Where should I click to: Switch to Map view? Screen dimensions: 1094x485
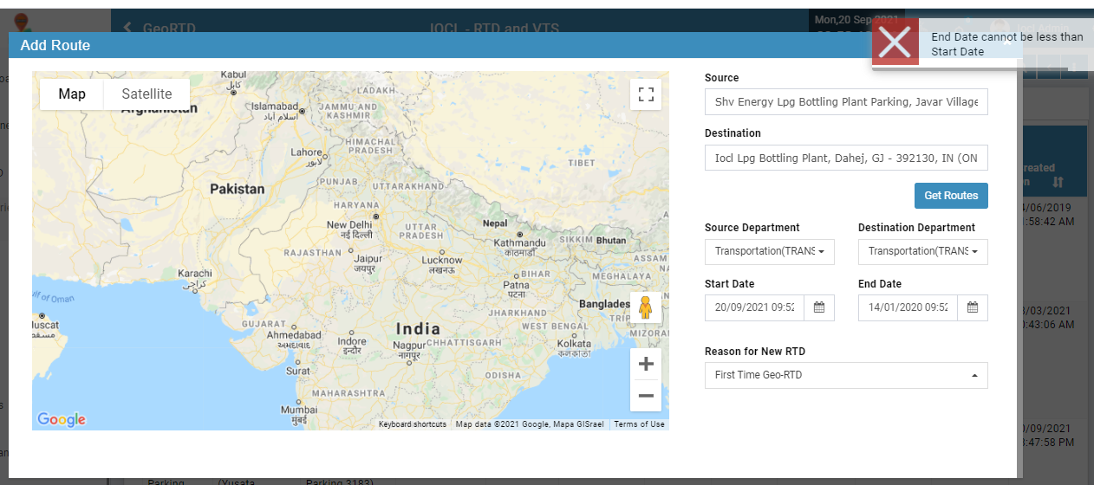pyautogui.click(x=72, y=94)
